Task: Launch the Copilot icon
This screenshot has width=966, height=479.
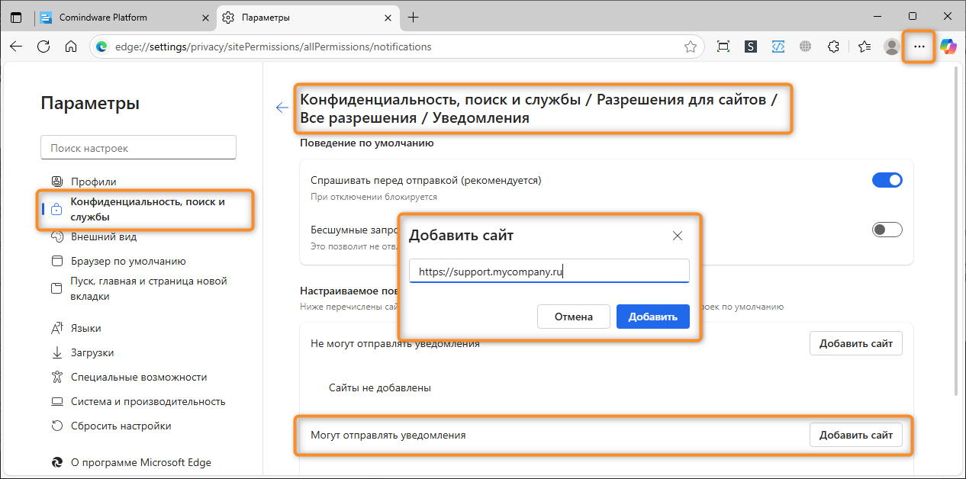Action: pos(948,47)
